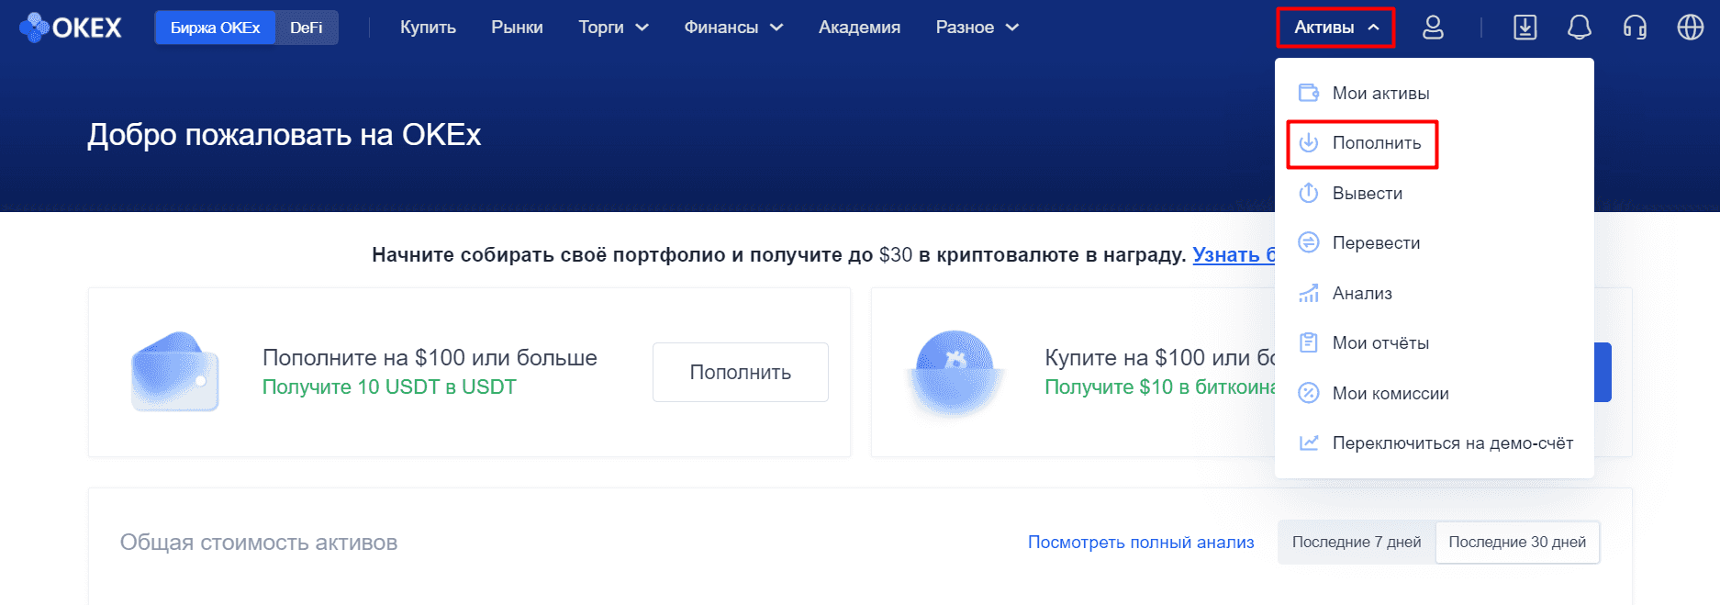Open the language globe icon
1720x605 pixels.
coord(1691,28)
